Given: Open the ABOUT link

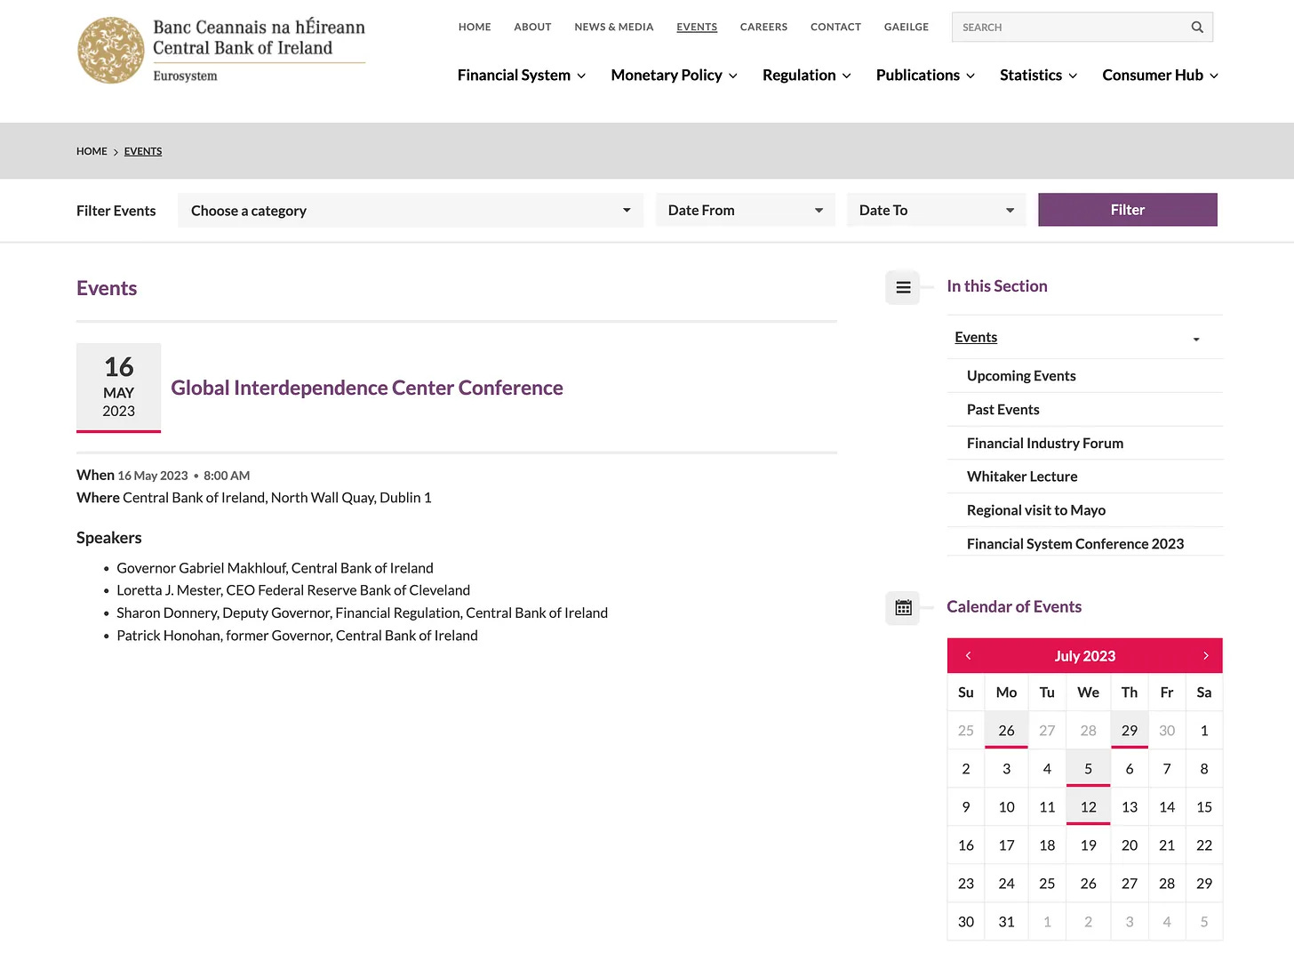Looking at the screenshot, I should [532, 28].
